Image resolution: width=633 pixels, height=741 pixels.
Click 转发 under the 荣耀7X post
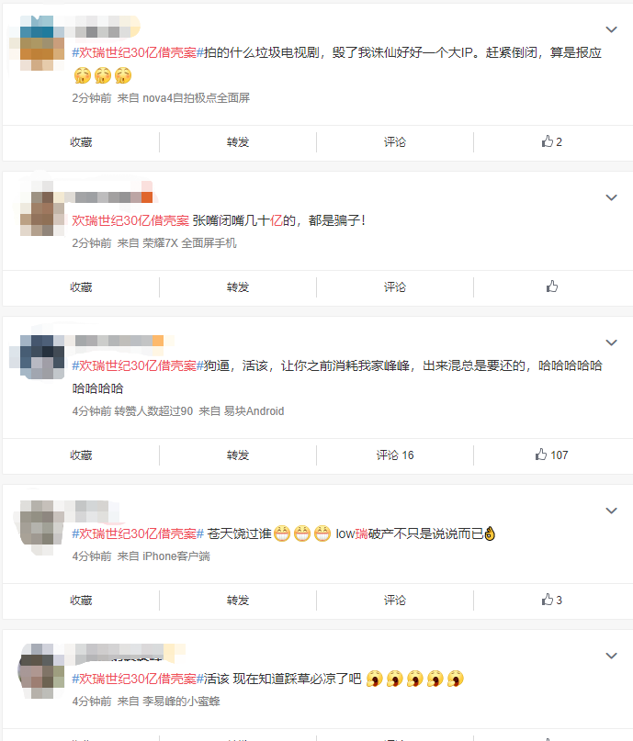click(x=238, y=287)
